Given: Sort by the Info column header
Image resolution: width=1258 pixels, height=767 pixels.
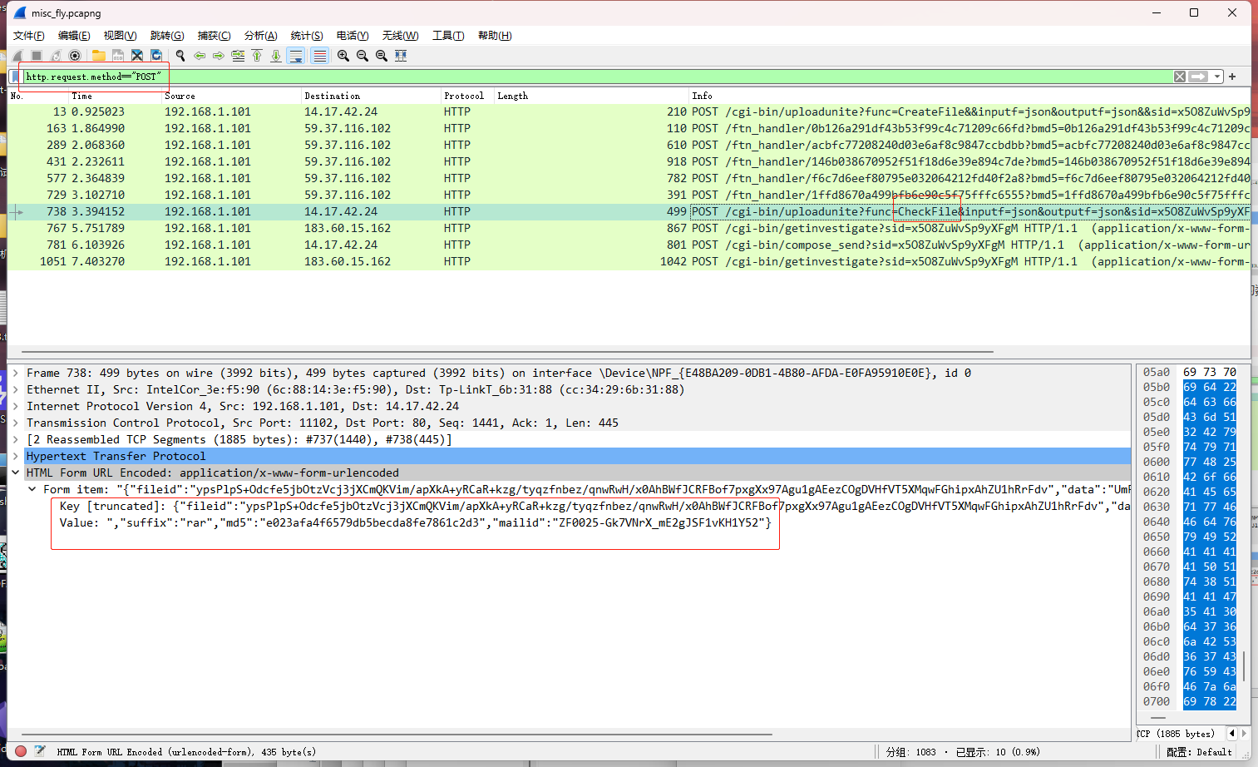Looking at the screenshot, I should [969, 96].
